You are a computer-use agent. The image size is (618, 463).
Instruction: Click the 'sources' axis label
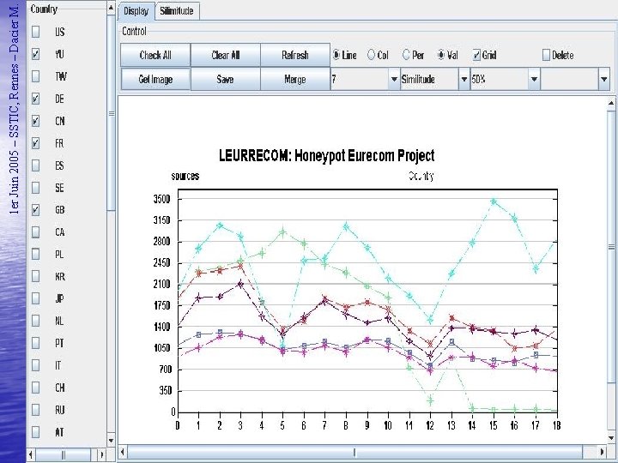pyautogui.click(x=185, y=176)
